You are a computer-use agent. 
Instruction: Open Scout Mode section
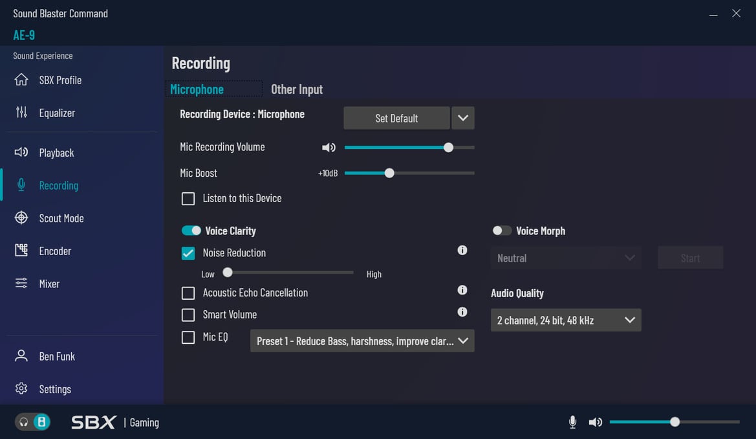coord(61,218)
